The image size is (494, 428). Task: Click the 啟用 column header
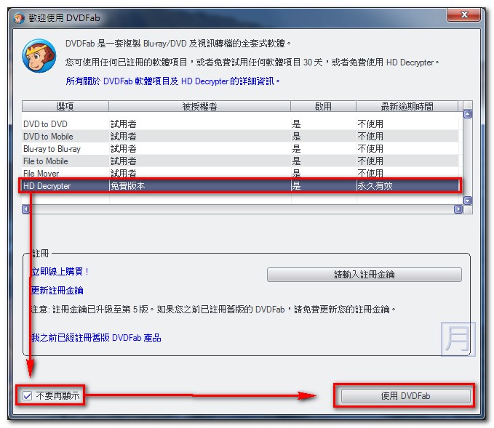click(x=323, y=106)
